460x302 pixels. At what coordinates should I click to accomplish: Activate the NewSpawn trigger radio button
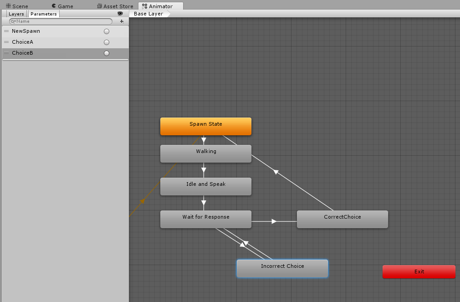point(107,31)
